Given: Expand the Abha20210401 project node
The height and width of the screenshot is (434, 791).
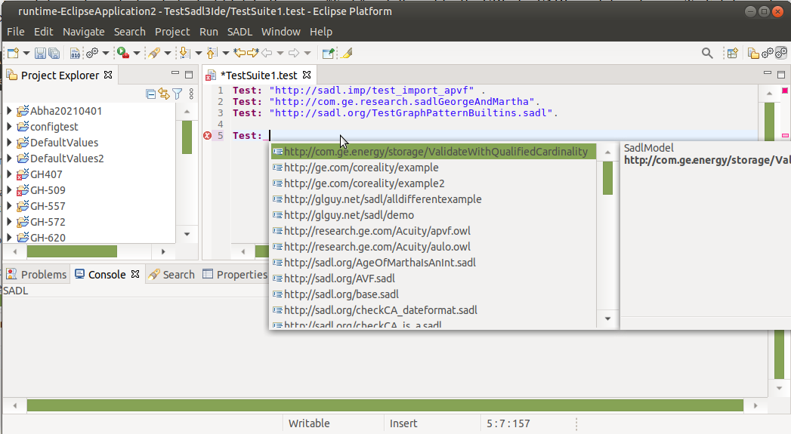Looking at the screenshot, I should [x=9, y=111].
